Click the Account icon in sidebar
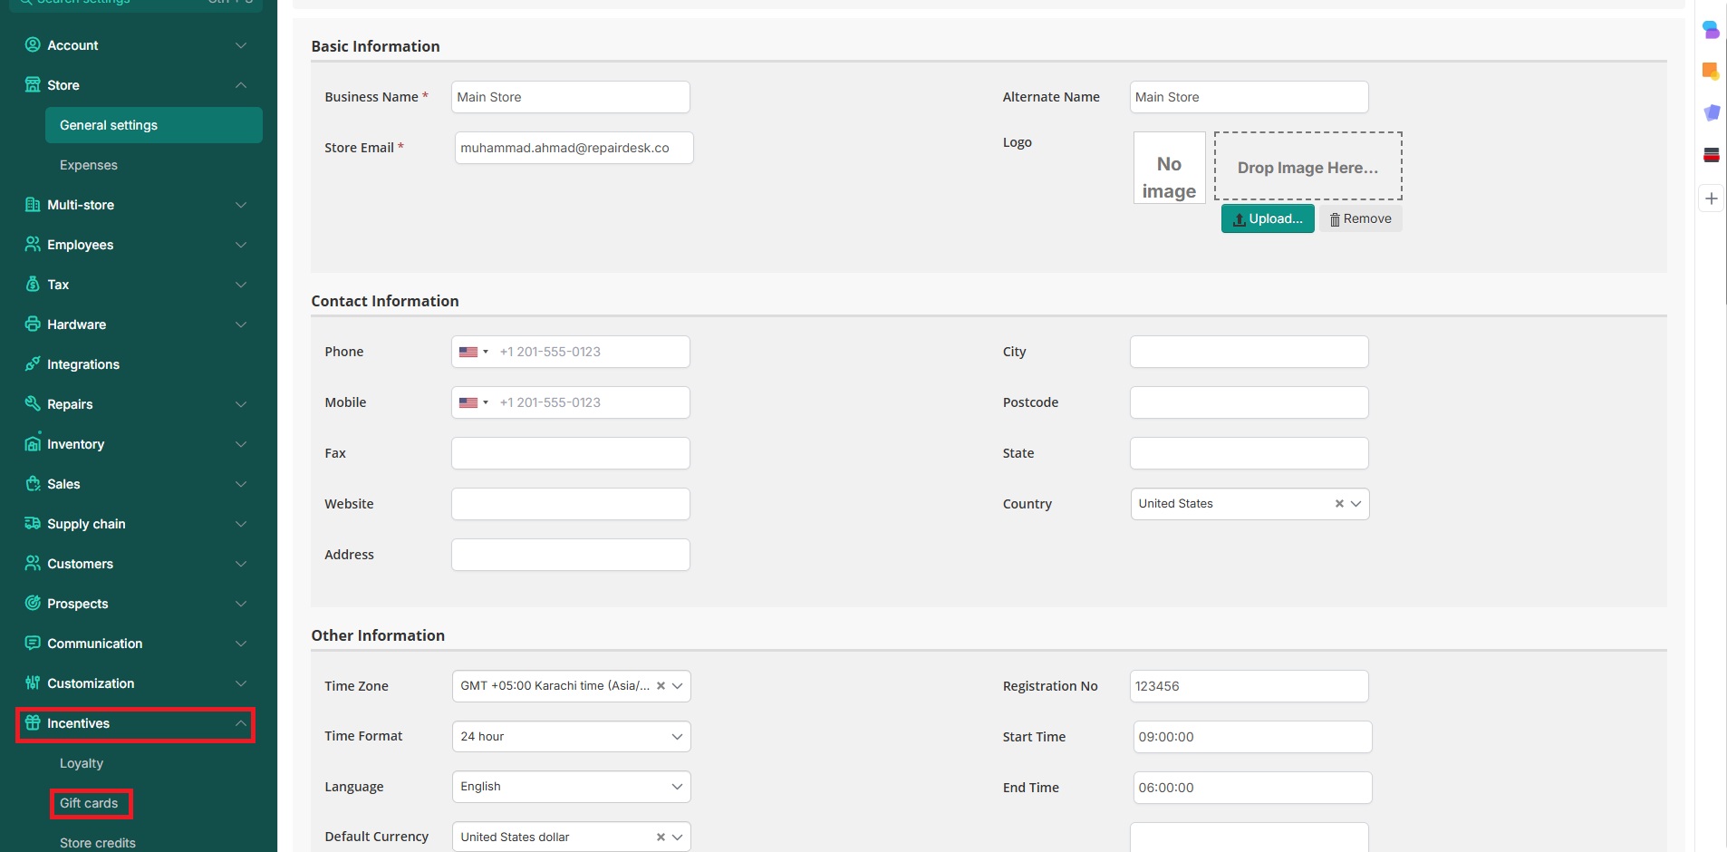Image resolution: width=1727 pixels, height=852 pixels. (33, 45)
